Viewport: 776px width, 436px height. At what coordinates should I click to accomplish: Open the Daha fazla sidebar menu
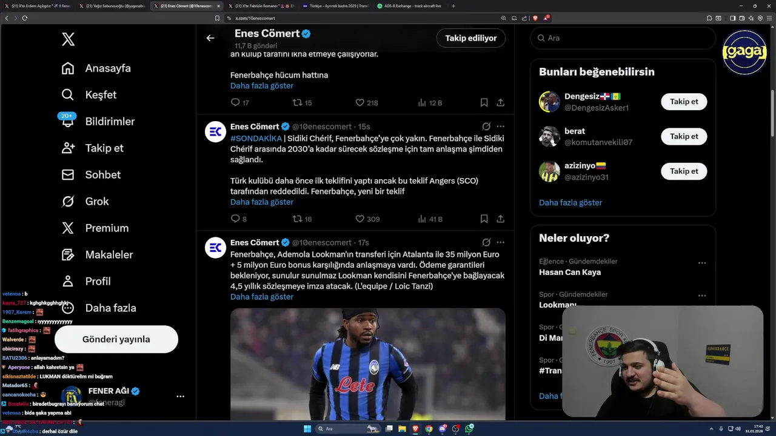point(99,308)
